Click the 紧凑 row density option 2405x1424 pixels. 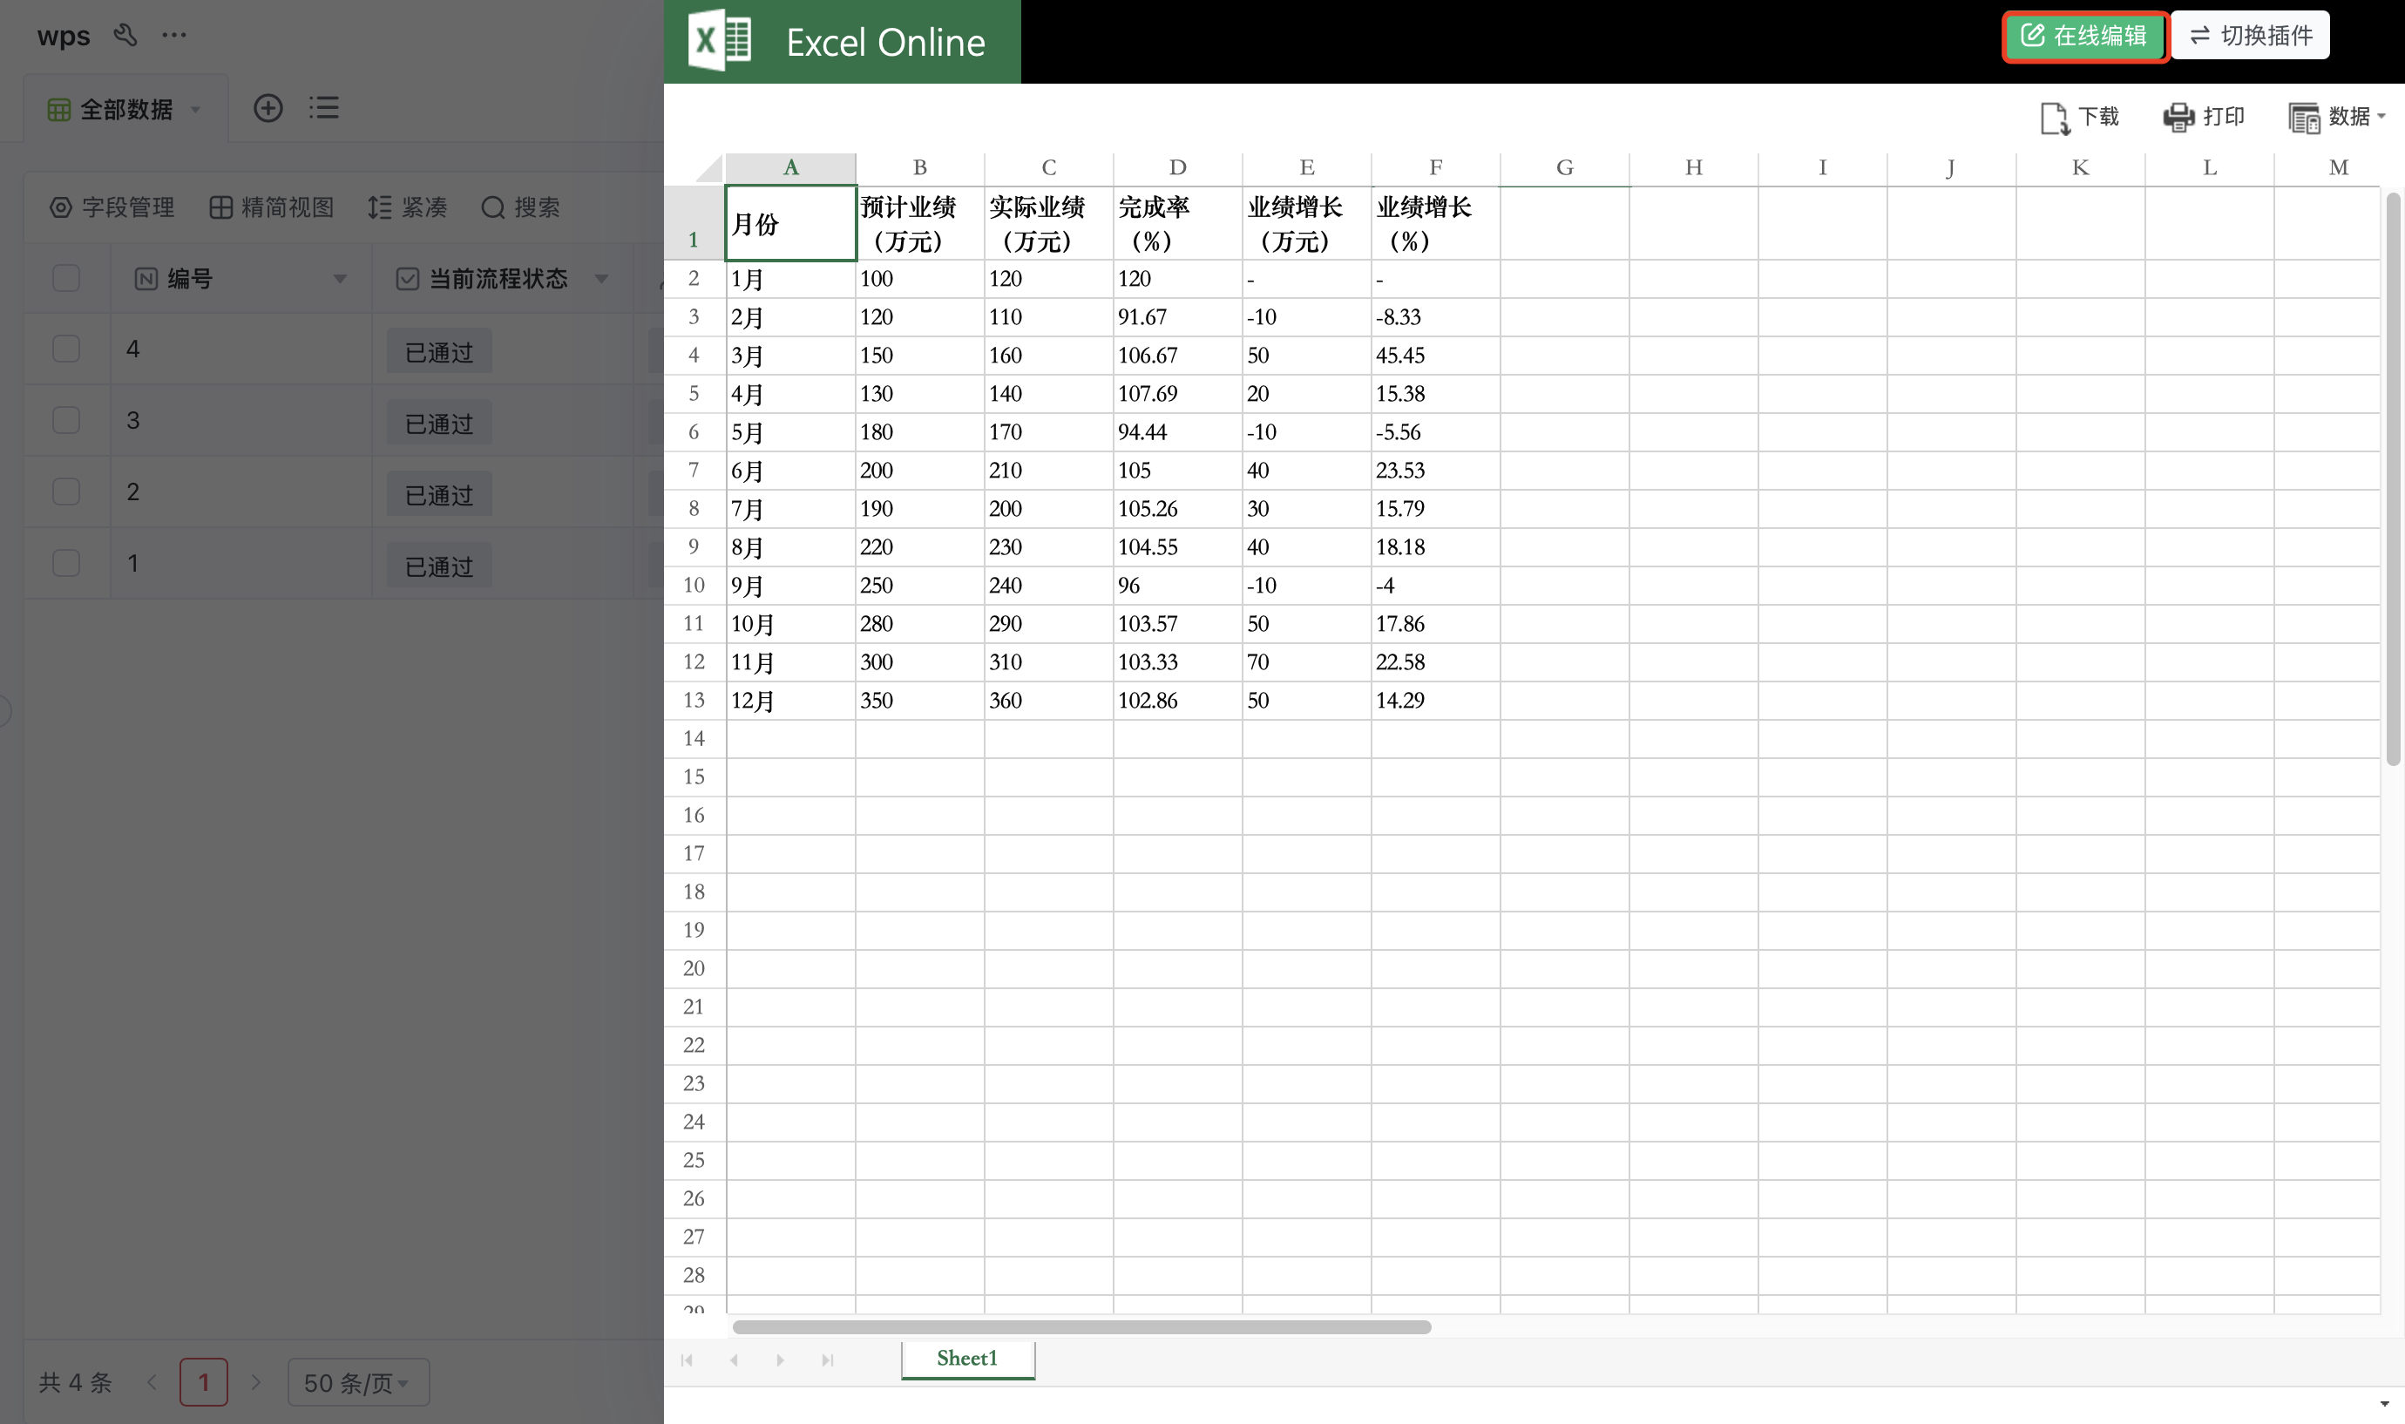pos(407,207)
